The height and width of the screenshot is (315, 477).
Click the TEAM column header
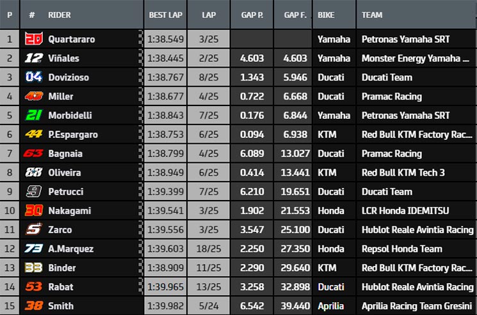[x=372, y=15]
